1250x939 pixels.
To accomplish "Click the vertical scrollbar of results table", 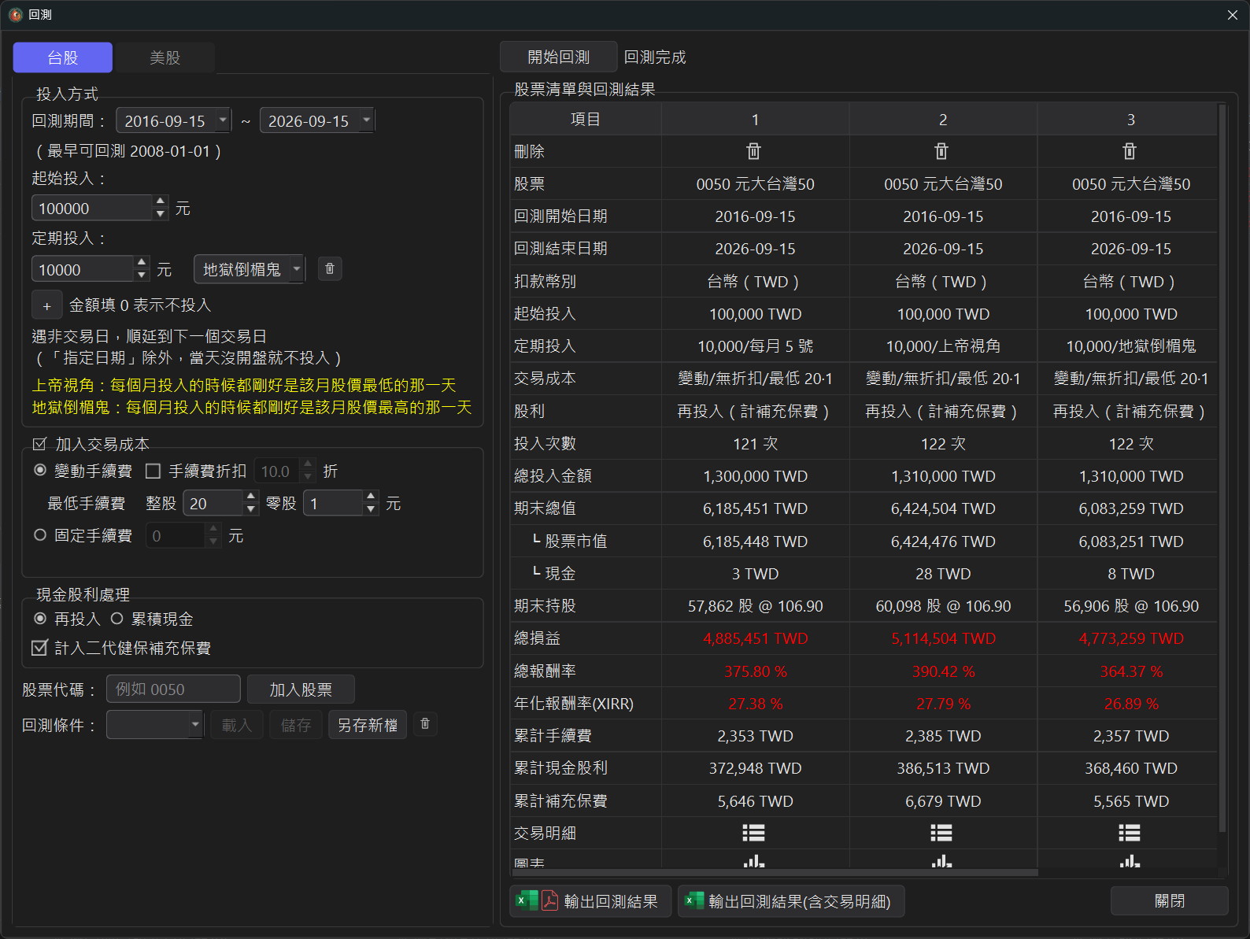I will pos(1222,468).
